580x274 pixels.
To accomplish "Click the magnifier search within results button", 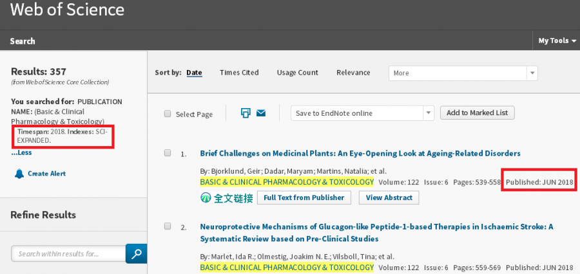I will coord(136,253).
